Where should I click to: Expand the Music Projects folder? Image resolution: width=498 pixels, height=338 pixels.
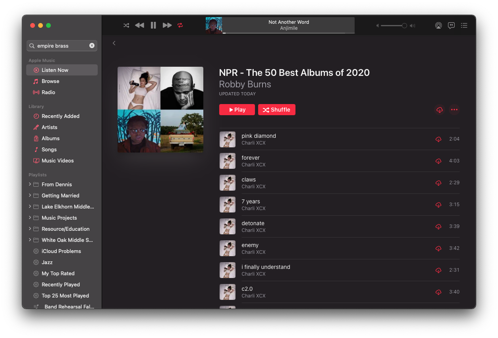[x=30, y=218]
